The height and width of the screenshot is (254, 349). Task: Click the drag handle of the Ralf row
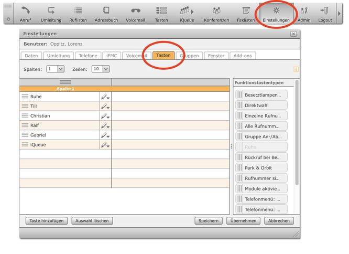pos(25,125)
